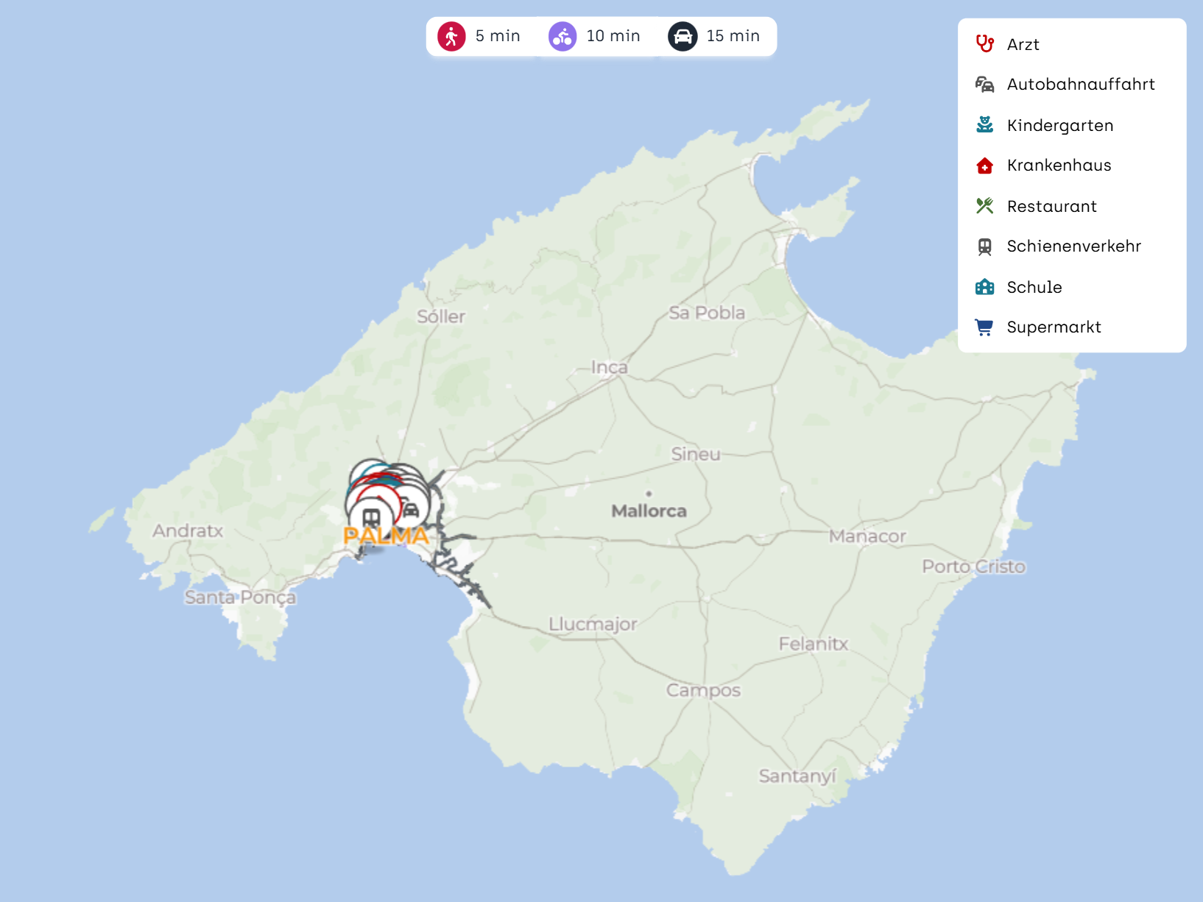Viewport: 1203px width, 902px height.
Task: Click the orange PALMA label
Action: (x=386, y=536)
